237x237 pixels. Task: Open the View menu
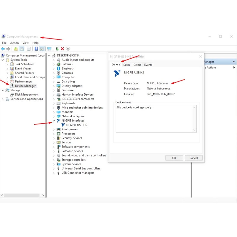point(25,43)
